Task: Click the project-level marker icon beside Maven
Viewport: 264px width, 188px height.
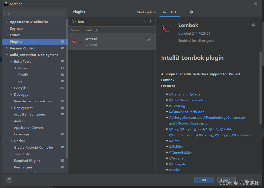Action: pos(62,68)
